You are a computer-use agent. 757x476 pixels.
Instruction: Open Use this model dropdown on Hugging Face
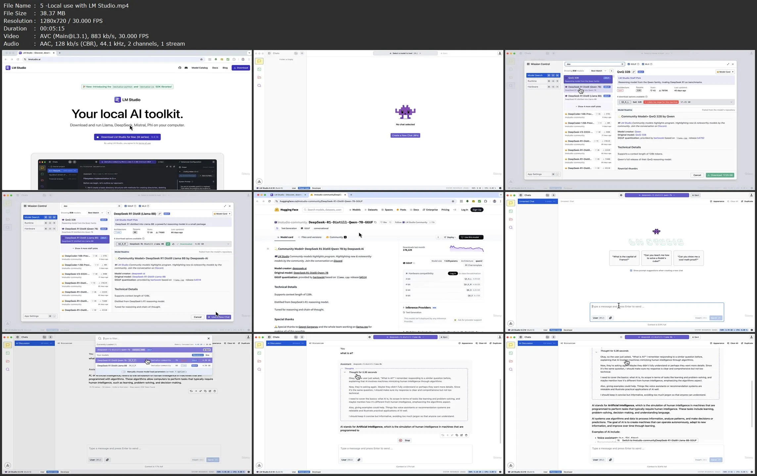click(471, 237)
